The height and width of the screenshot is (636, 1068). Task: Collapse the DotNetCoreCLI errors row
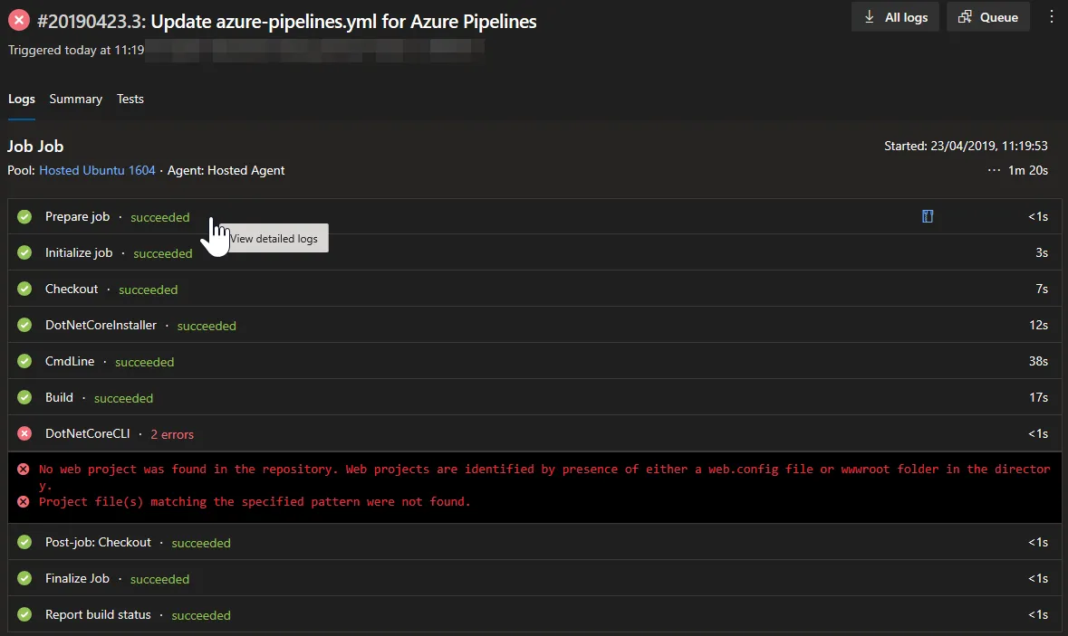[88, 433]
